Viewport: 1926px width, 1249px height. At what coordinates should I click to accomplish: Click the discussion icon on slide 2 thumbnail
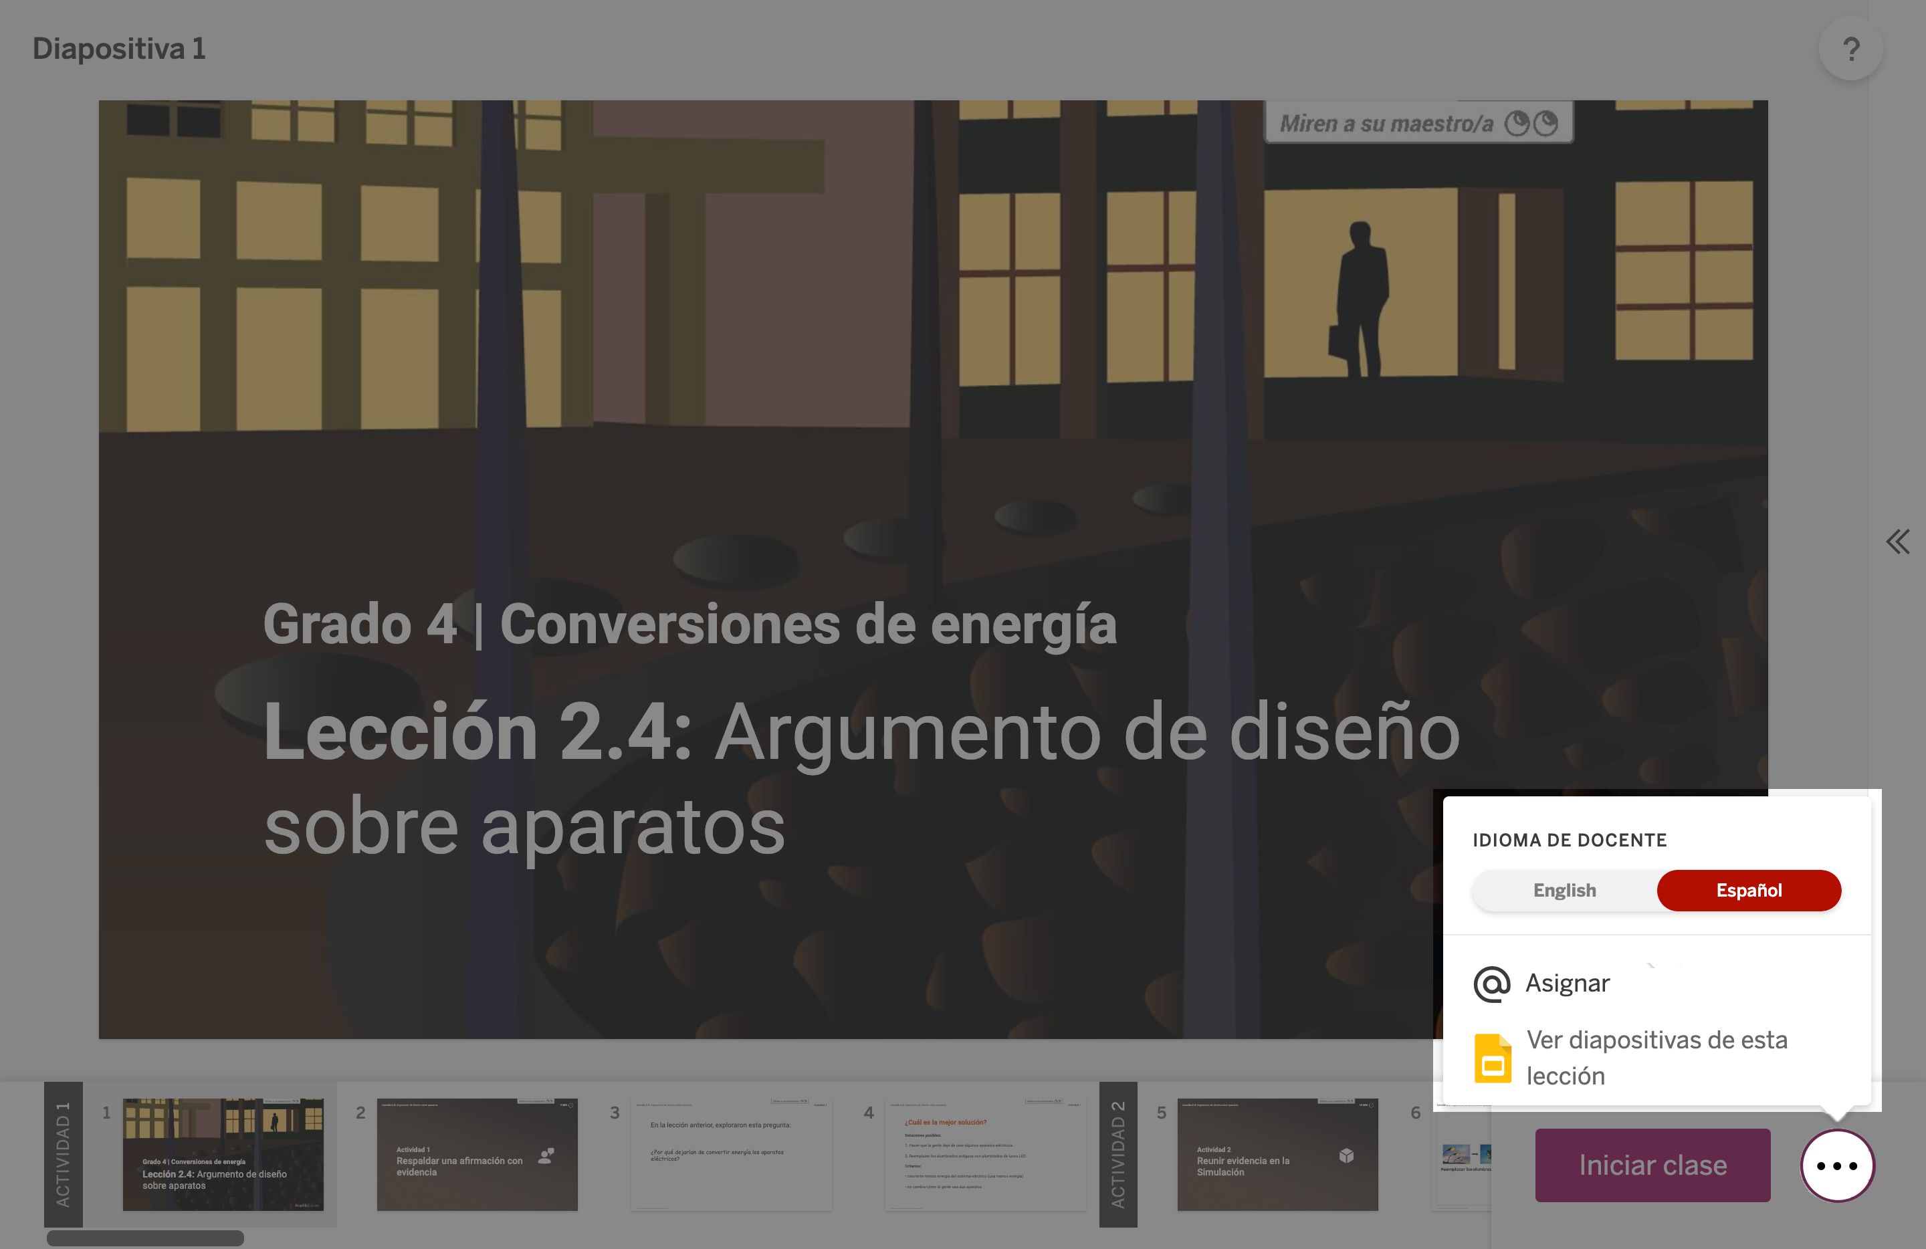tap(546, 1156)
